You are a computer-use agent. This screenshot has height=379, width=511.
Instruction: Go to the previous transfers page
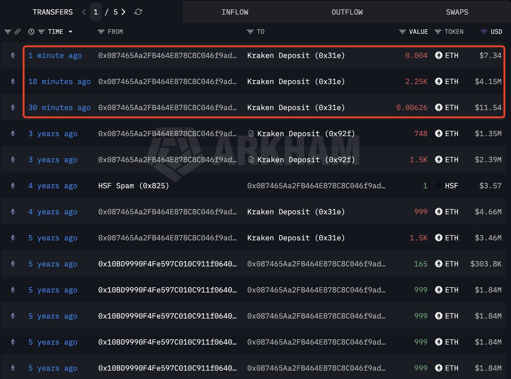[x=84, y=12]
